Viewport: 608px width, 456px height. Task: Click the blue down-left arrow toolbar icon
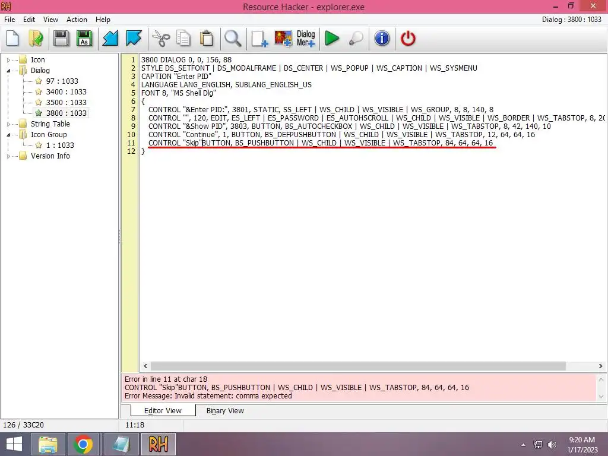click(x=110, y=39)
